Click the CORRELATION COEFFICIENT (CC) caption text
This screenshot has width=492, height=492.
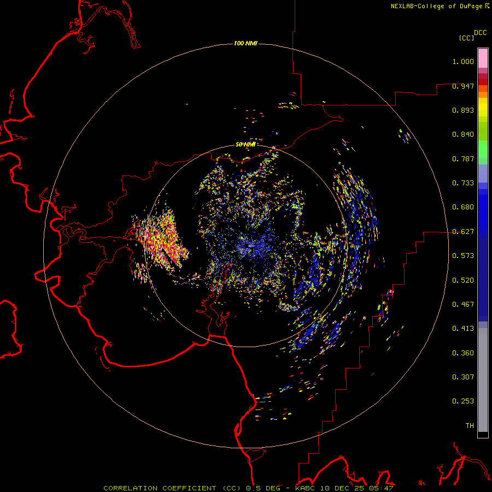[172, 488]
